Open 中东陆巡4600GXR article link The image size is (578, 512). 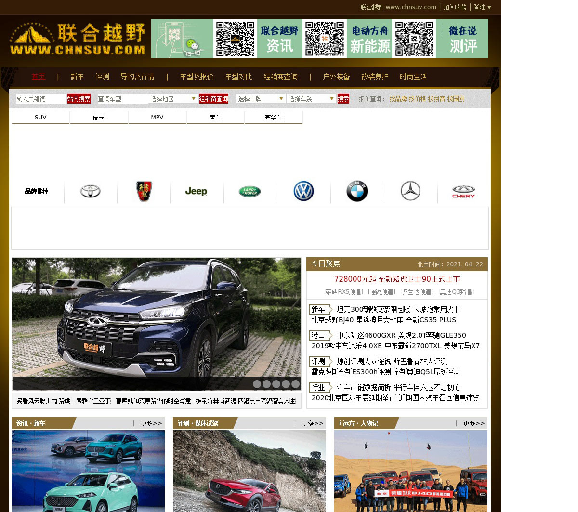point(368,335)
